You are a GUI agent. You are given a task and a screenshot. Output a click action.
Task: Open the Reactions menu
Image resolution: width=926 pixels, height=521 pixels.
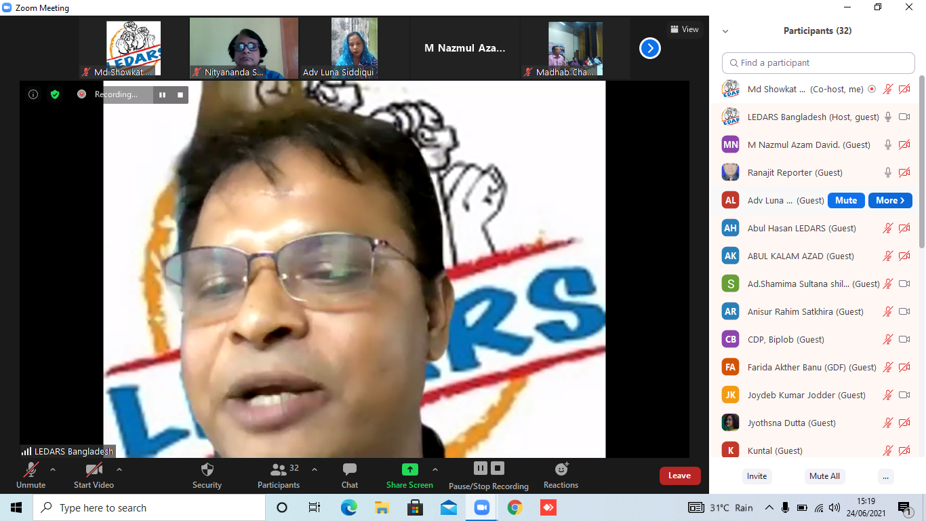(x=561, y=475)
